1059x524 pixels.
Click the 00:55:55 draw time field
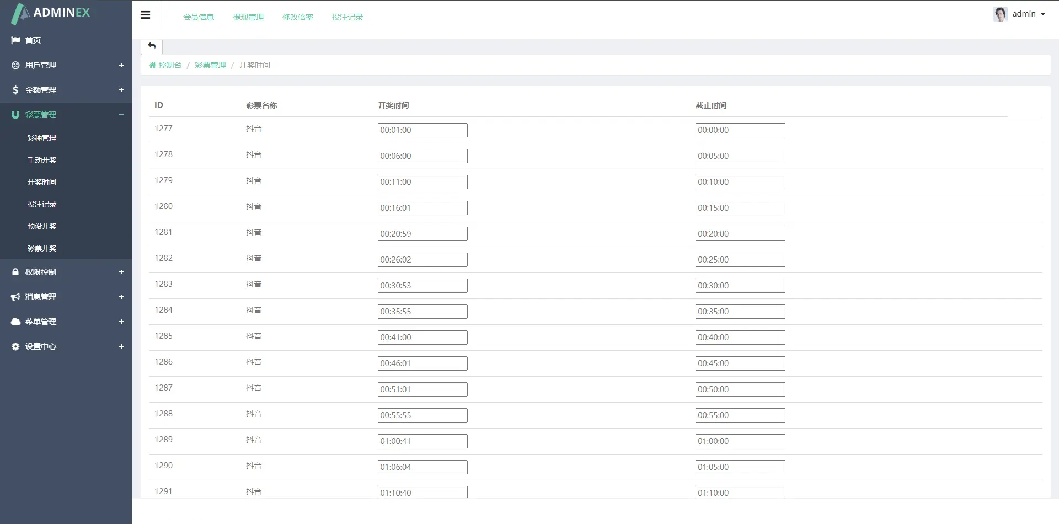point(422,415)
